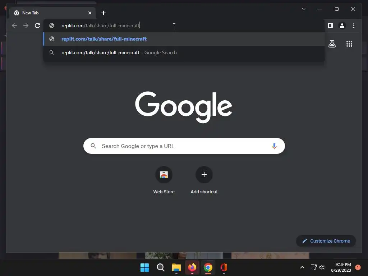Screen dimensions: 368x276
Task: Switch to Firefox in the taskbar
Action: (x=192, y=267)
